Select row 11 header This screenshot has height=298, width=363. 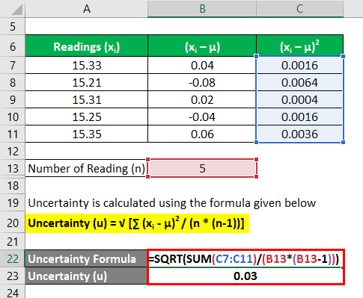click(13, 134)
